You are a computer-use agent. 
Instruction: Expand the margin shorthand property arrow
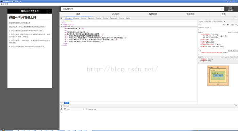pyautogui.click(x=207, y=46)
